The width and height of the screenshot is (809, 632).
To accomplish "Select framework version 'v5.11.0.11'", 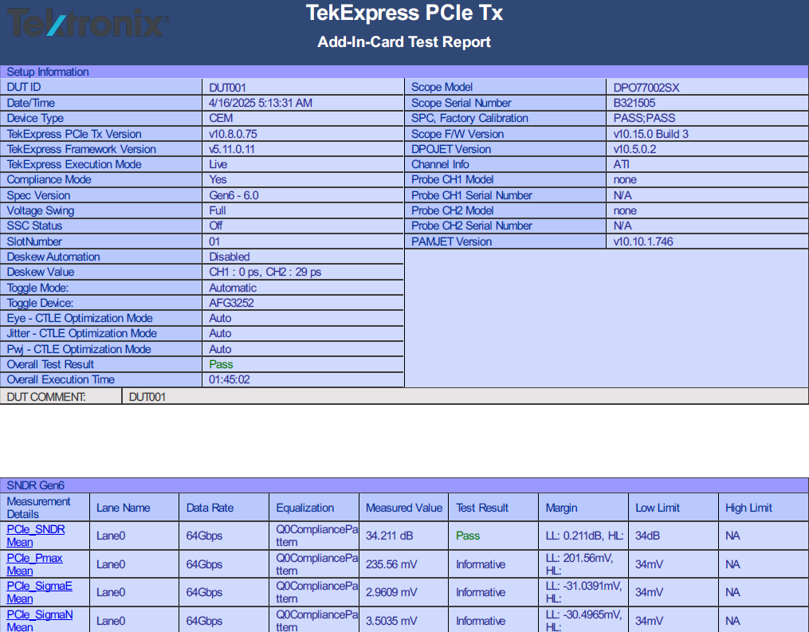I will tap(232, 149).
